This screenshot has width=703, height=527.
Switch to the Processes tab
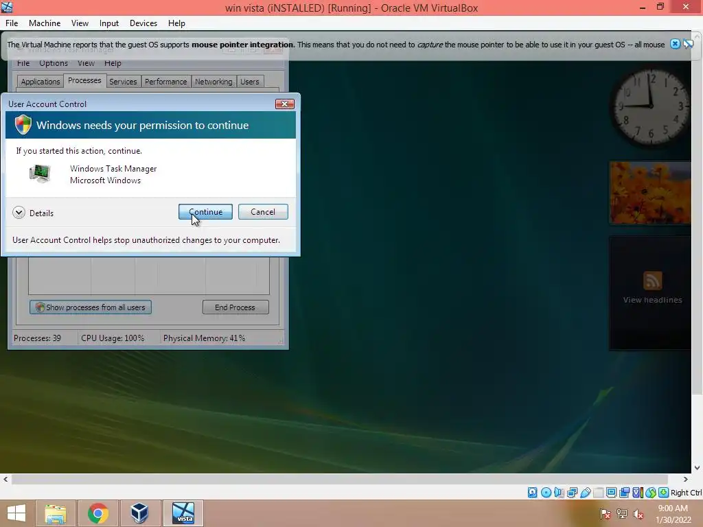pos(84,81)
